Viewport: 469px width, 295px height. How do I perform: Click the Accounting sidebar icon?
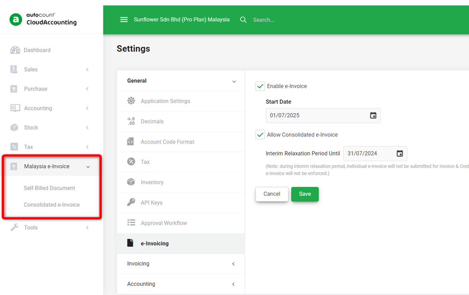tap(15, 108)
